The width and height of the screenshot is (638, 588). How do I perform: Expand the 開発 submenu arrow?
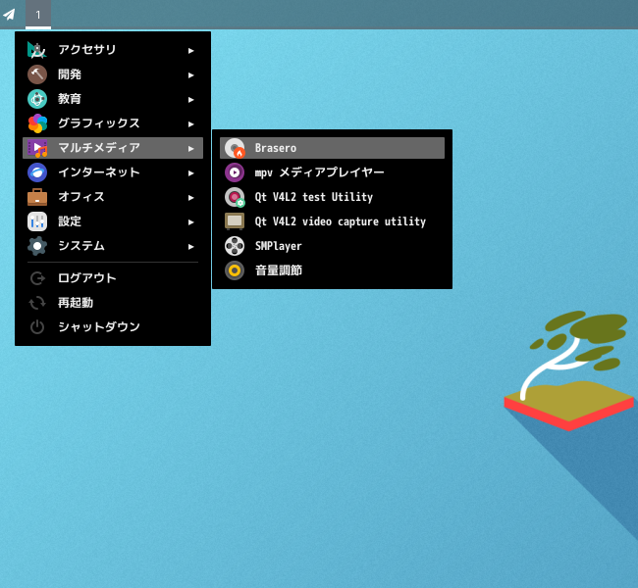point(191,74)
